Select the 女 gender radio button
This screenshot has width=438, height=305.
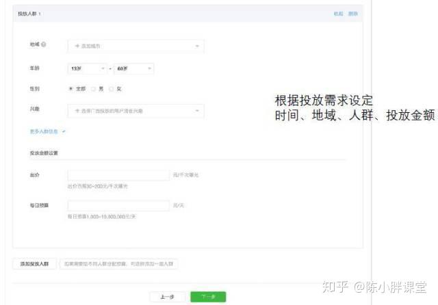pos(111,89)
